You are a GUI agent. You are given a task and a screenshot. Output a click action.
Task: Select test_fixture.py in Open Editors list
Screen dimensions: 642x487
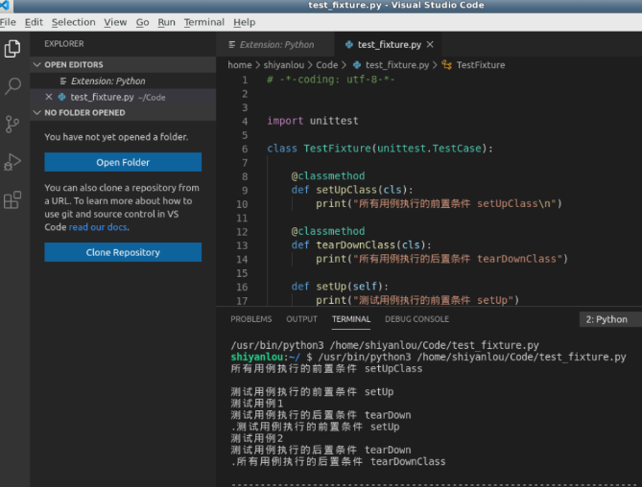pyautogui.click(x=123, y=97)
